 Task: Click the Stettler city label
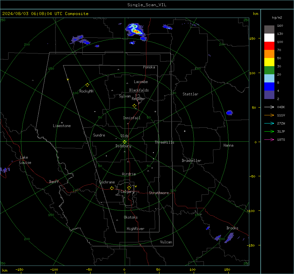[x=190, y=94]
